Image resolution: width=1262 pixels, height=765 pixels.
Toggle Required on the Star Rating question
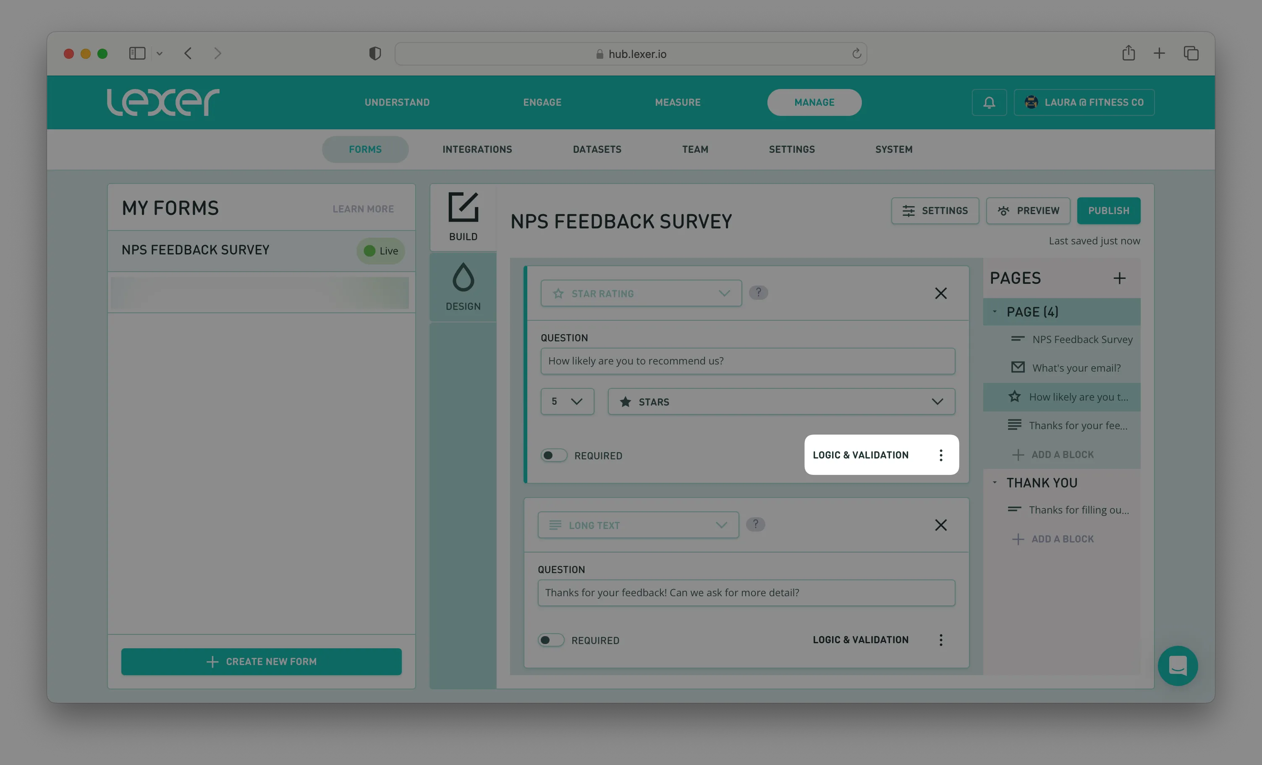tap(554, 456)
